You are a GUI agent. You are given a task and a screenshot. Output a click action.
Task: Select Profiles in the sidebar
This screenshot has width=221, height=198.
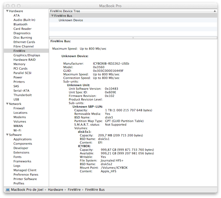point(19,183)
